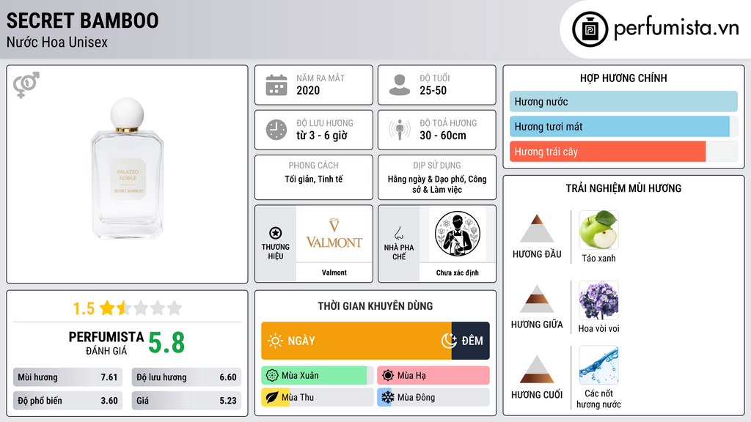
Task: Click the TRẢI NGHIỆM MÙI HƯƠNG heading
Action: [623, 188]
